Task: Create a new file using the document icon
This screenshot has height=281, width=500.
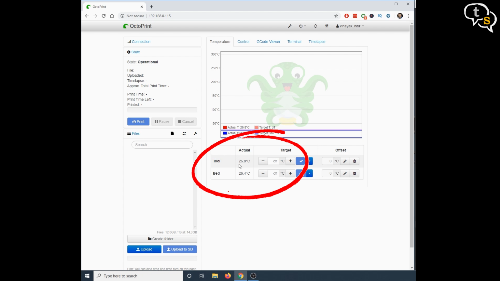Action: point(172,133)
